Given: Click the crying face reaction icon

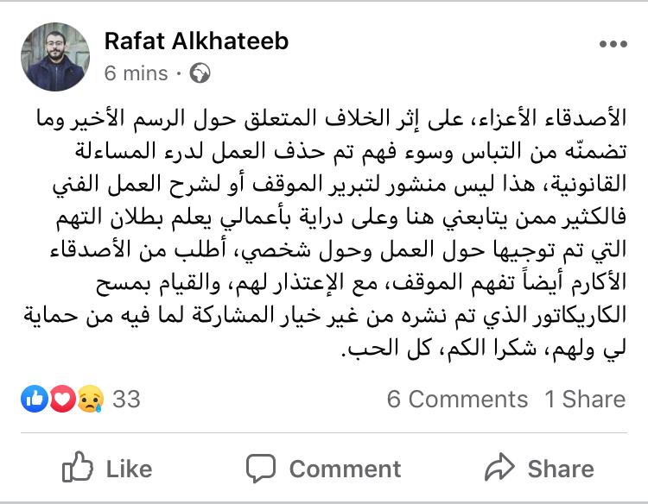Looking at the screenshot, I should (x=87, y=399).
